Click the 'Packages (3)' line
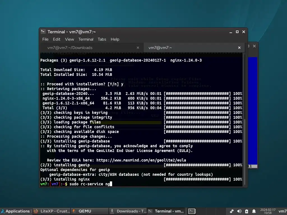This screenshot has width=287, height=215. point(121,60)
